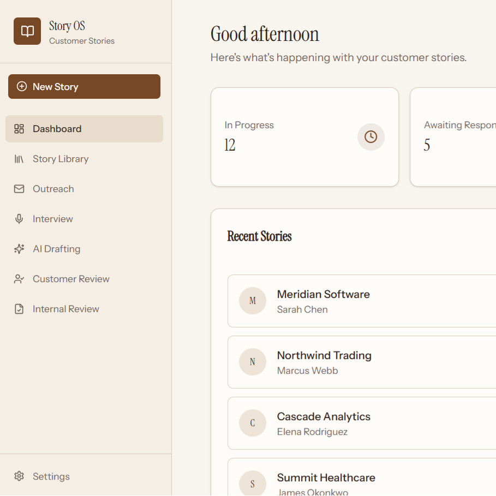Click the Interview microphone icon

pyautogui.click(x=19, y=219)
